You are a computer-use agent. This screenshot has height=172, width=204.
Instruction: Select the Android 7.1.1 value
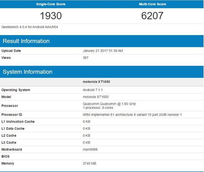coord(93,90)
